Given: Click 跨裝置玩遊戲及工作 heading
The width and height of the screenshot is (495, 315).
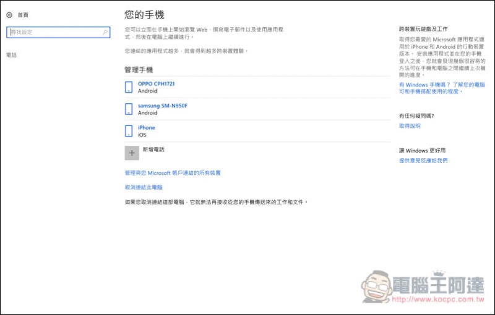Looking at the screenshot, I should [x=423, y=29].
